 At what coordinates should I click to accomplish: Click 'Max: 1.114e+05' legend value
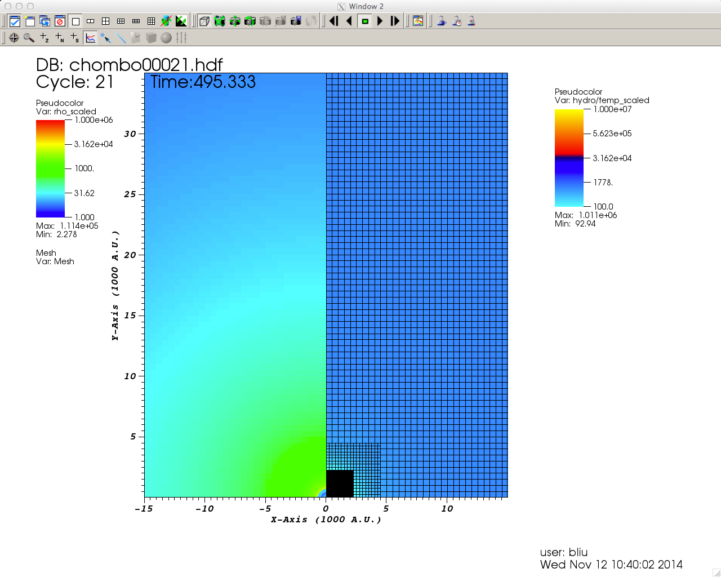tap(67, 226)
